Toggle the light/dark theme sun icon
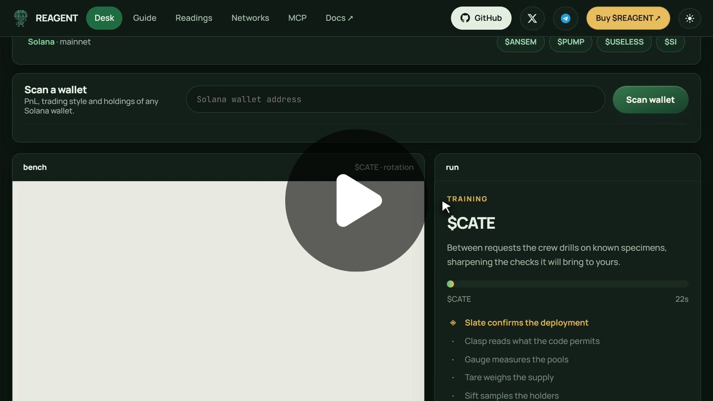Screen dimensions: 713x401 [x=690, y=18]
